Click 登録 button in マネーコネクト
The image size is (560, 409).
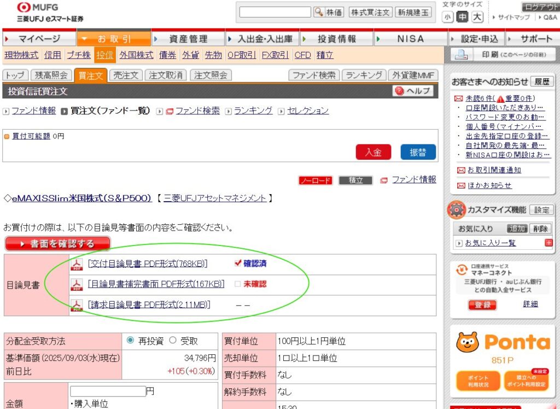coord(482,305)
